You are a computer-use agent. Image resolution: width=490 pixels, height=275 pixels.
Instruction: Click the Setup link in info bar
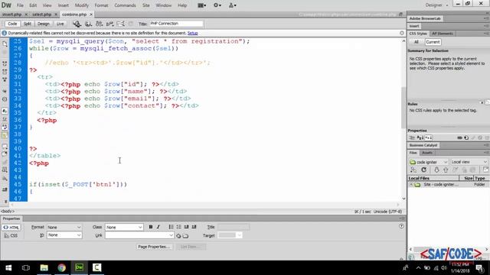click(192, 33)
